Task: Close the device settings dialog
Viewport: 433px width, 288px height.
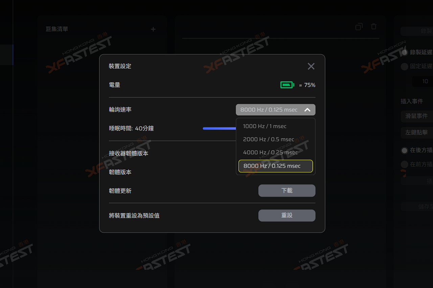Action: [x=311, y=66]
